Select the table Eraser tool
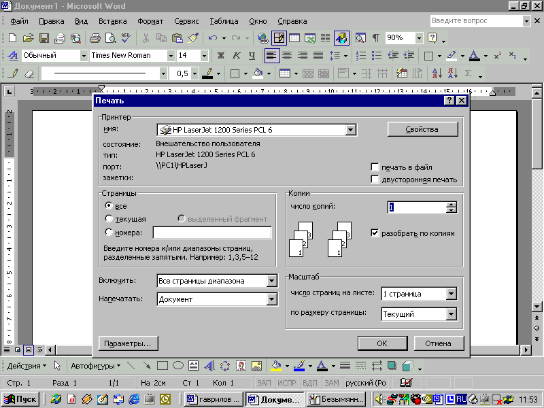This screenshot has height=408, width=544. (x=30, y=73)
